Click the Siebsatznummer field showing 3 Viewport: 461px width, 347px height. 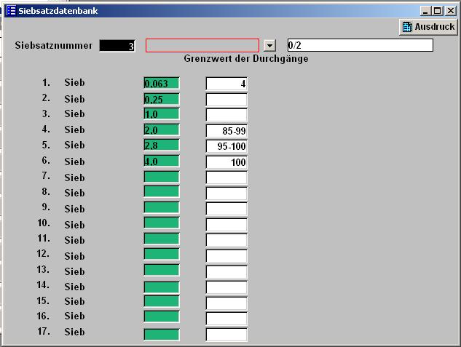point(117,46)
